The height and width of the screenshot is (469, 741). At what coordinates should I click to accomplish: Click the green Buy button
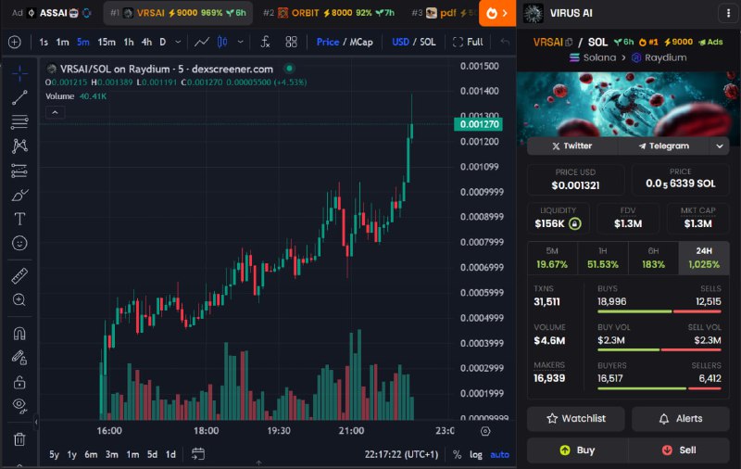(x=577, y=450)
